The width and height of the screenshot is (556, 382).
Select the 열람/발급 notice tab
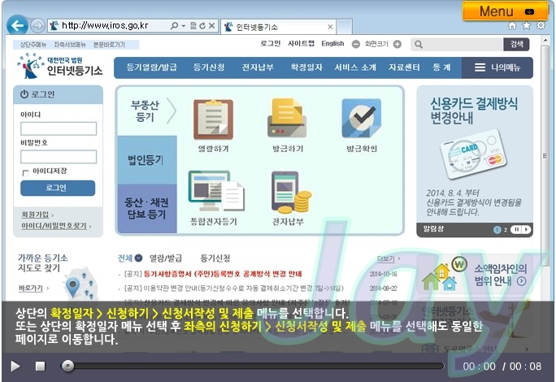point(166,258)
